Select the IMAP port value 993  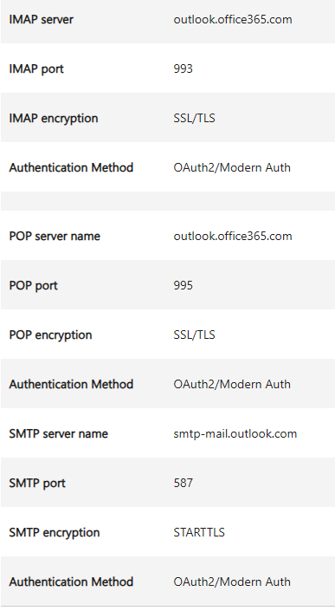(x=183, y=68)
